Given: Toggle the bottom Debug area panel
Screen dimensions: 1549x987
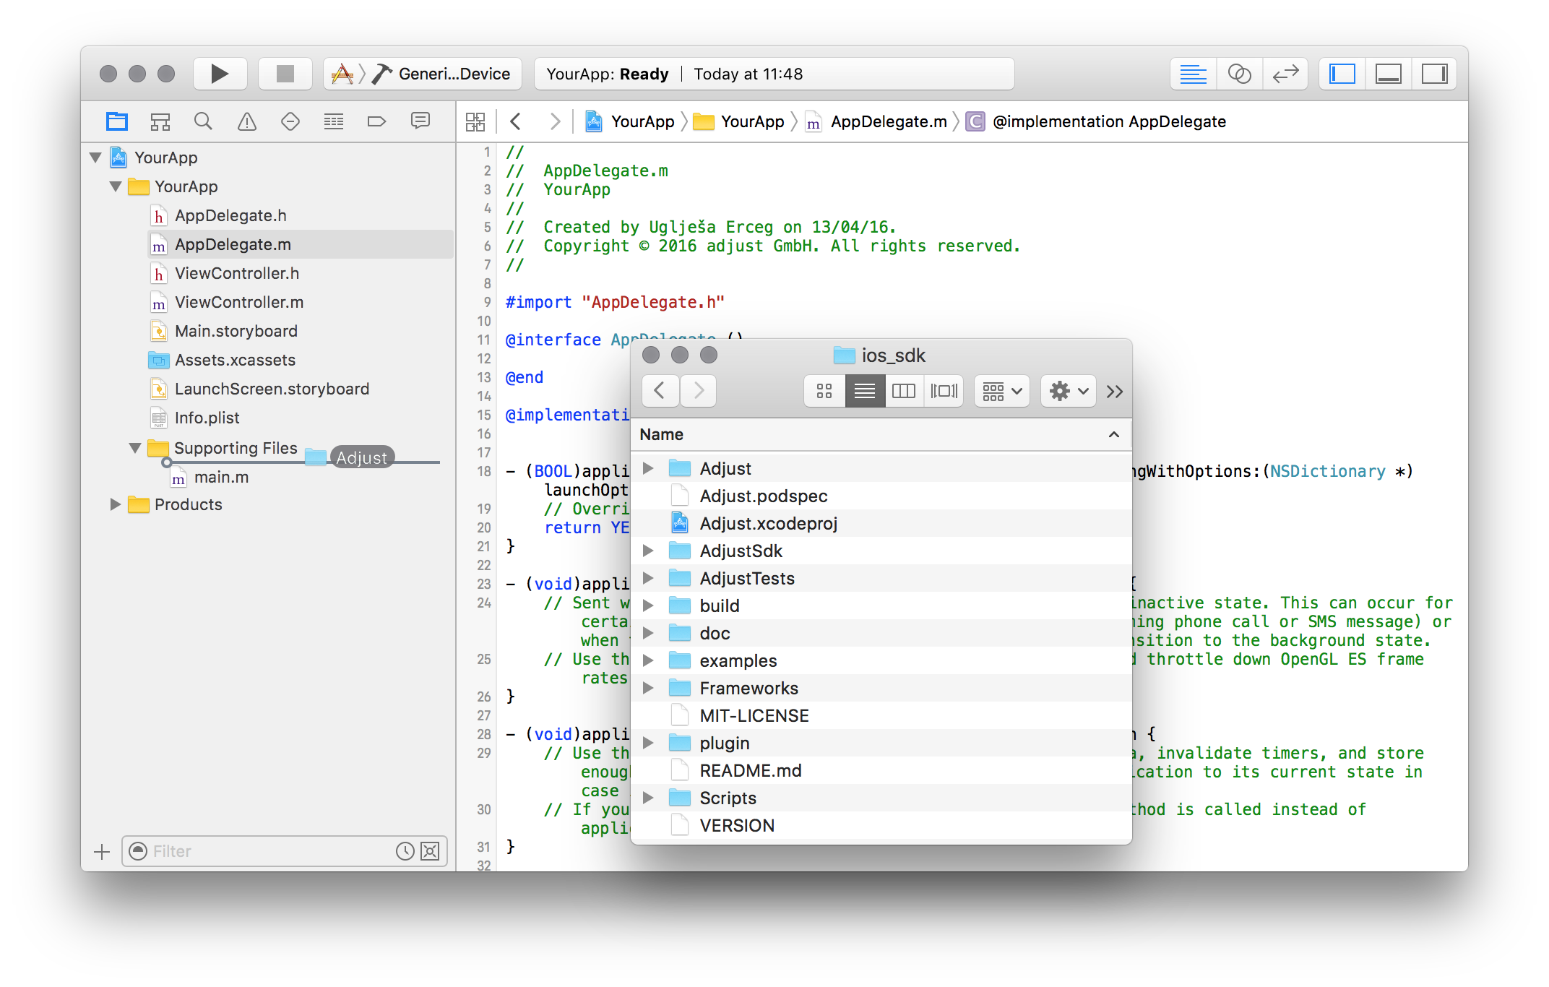Looking at the screenshot, I should coord(1388,74).
